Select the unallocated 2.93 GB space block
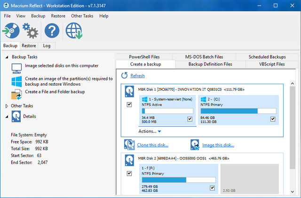Viewport: 301px width, 198px height. pyautogui.click(x=249, y=179)
